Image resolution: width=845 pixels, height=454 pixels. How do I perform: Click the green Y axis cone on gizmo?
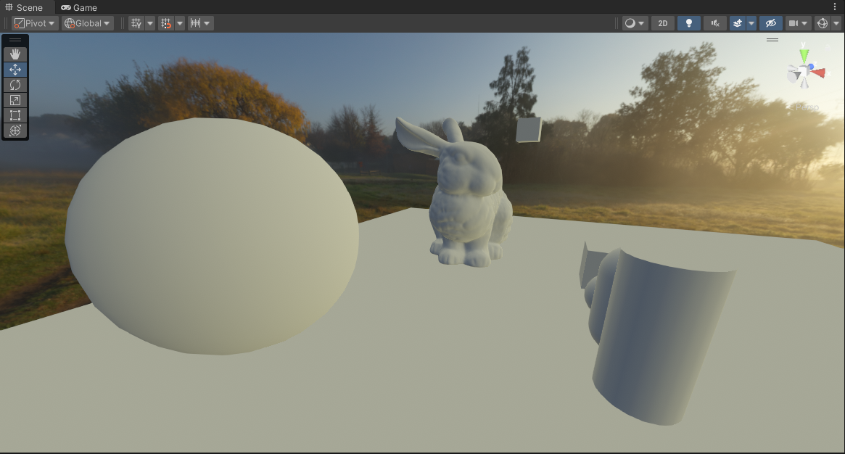(x=804, y=55)
